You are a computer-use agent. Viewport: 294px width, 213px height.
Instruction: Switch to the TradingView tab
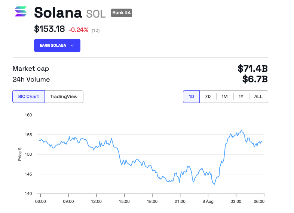pyautogui.click(x=64, y=97)
